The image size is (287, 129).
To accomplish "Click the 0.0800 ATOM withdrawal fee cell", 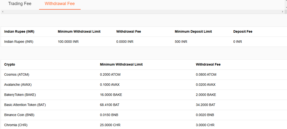I will (x=206, y=75).
